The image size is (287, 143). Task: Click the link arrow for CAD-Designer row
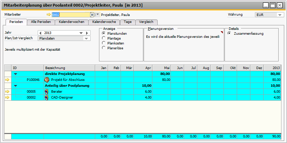click(7, 98)
